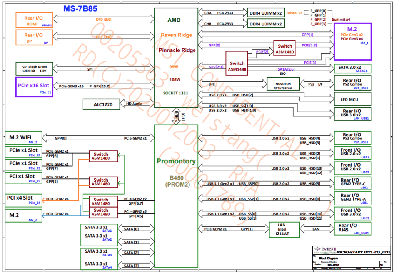This screenshot has width=394, height=274.
Task: Click the GPP[6:7] label
Action: (136, 203)
